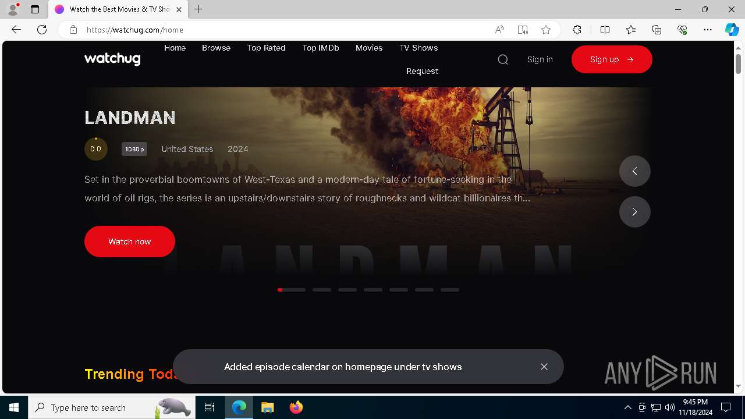Viewport: 745px width, 419px height.
Task: Dismiss the episode calendar notification
Action: (x=544, y=367)
